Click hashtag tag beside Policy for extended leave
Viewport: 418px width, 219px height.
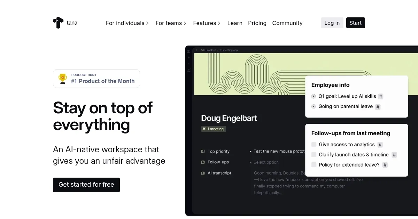click(385, 165)
